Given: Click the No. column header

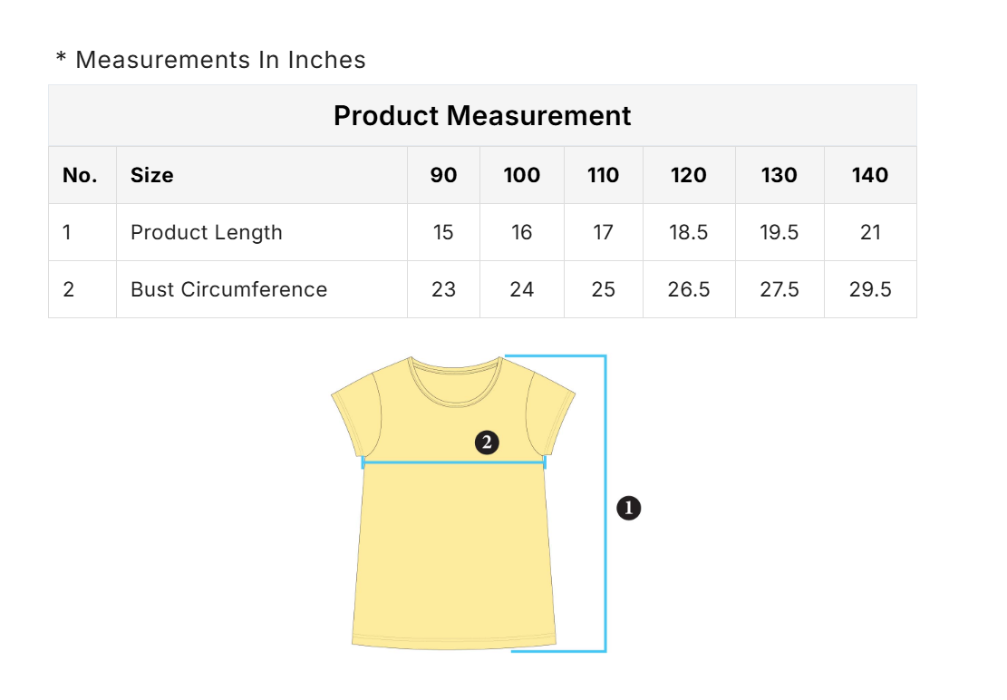Looking at the screenshot, I should (x=80, y=175).
